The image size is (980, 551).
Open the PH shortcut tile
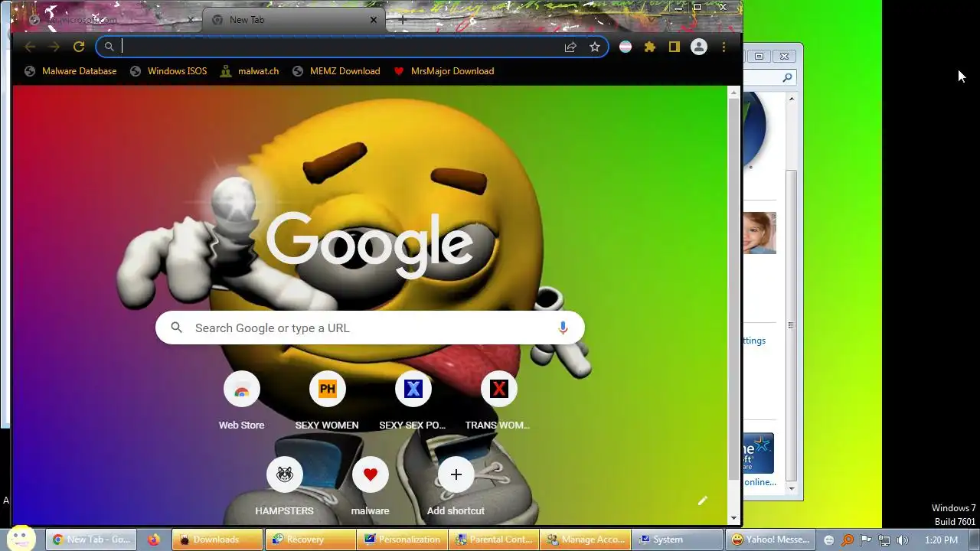pyautogui.click(x=328, y=390)
